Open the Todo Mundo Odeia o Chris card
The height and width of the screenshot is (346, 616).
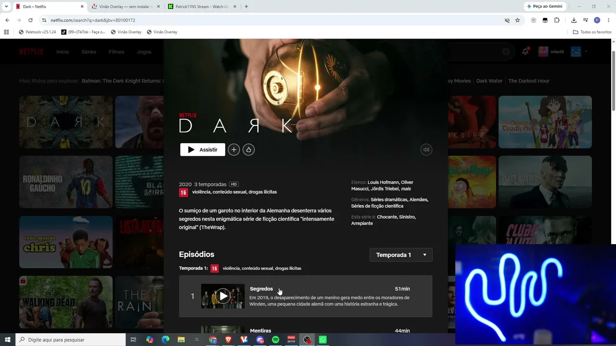click(x=66, y=242)
